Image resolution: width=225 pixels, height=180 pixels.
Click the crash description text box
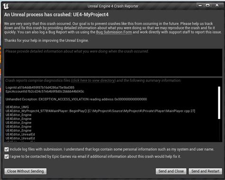113,62
